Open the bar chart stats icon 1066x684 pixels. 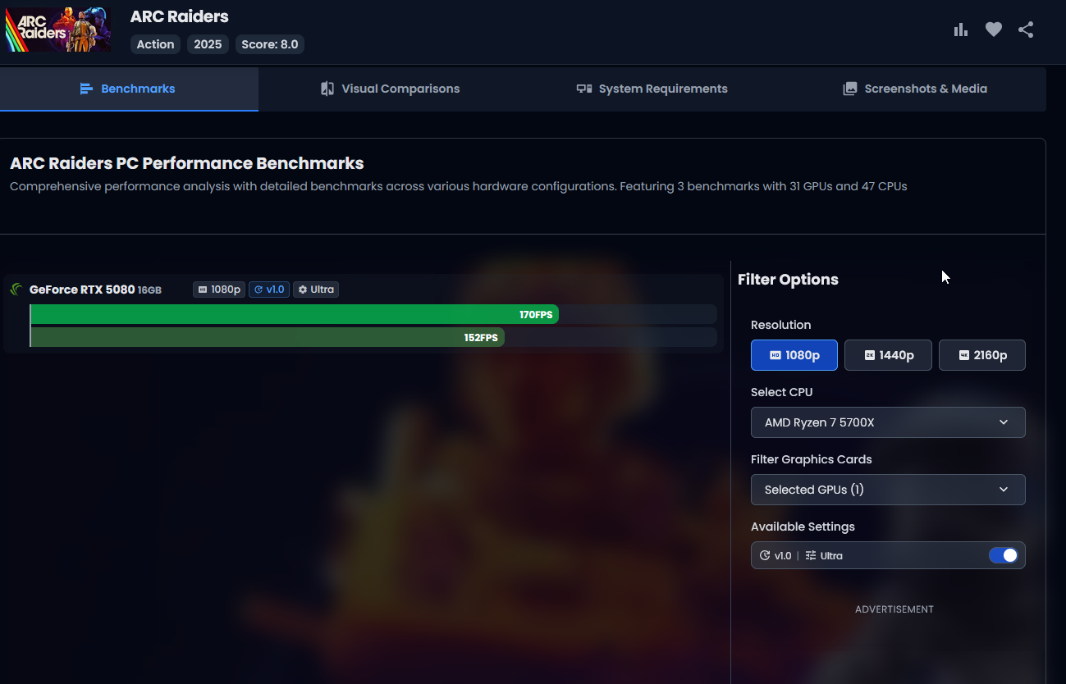coord(961,30)
